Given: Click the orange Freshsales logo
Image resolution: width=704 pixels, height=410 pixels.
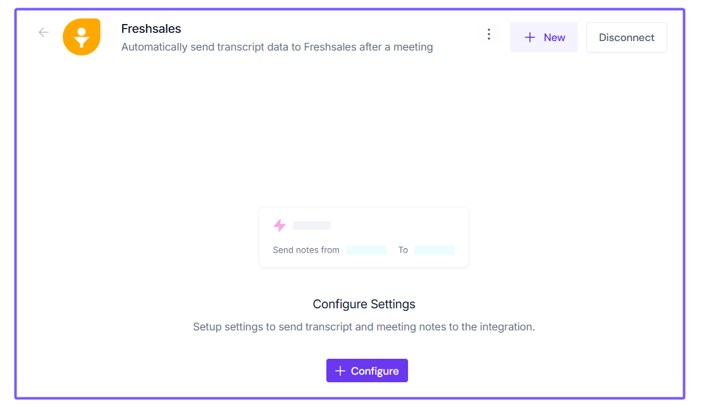Looking at the screenshot, I should point(82,37).
